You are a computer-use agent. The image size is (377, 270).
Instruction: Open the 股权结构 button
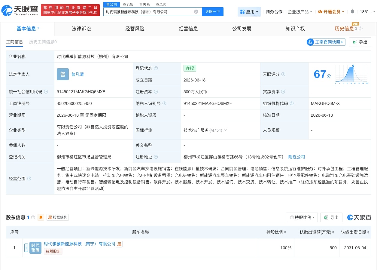tap(58, 217)
